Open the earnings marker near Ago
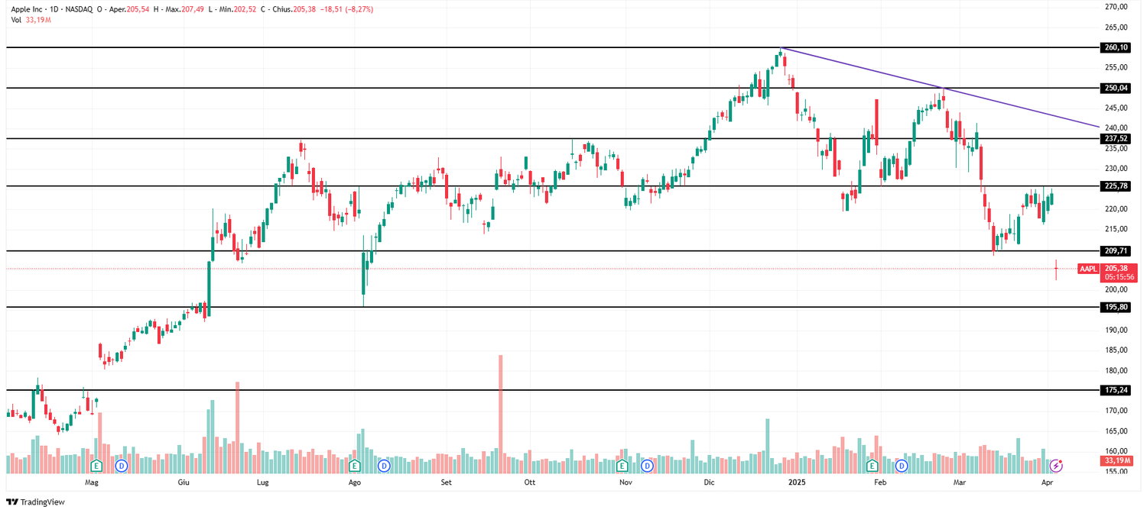 pyautogui.click(x=354, y=465)
